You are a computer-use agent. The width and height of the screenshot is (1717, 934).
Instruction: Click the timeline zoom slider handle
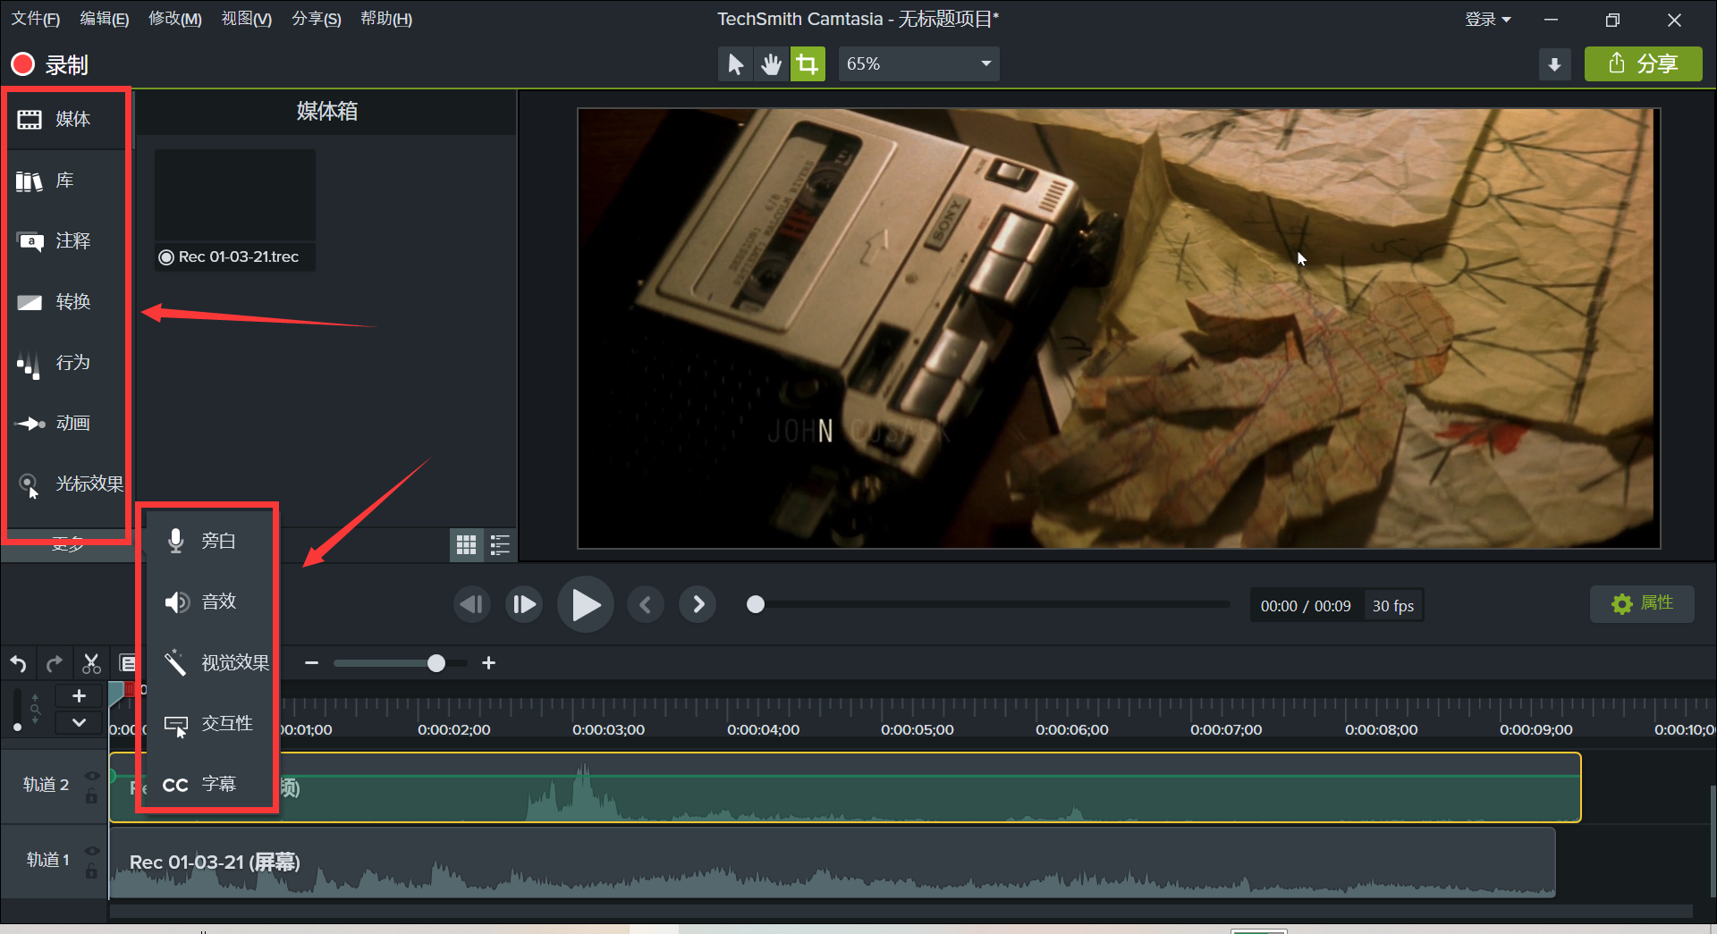436,663
